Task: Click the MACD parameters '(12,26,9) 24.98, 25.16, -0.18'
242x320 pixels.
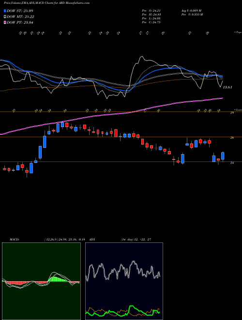Action: pos(65,240)
